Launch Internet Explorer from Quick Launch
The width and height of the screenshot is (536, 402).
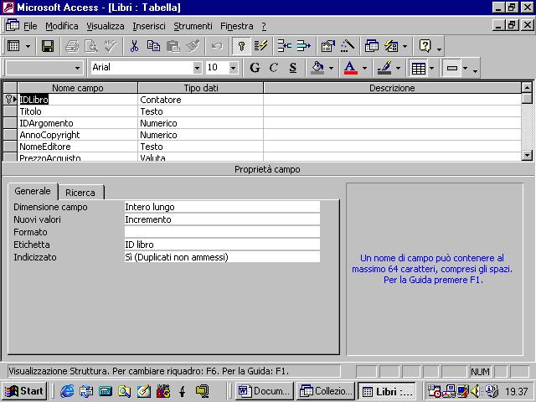tap(67, 391)
